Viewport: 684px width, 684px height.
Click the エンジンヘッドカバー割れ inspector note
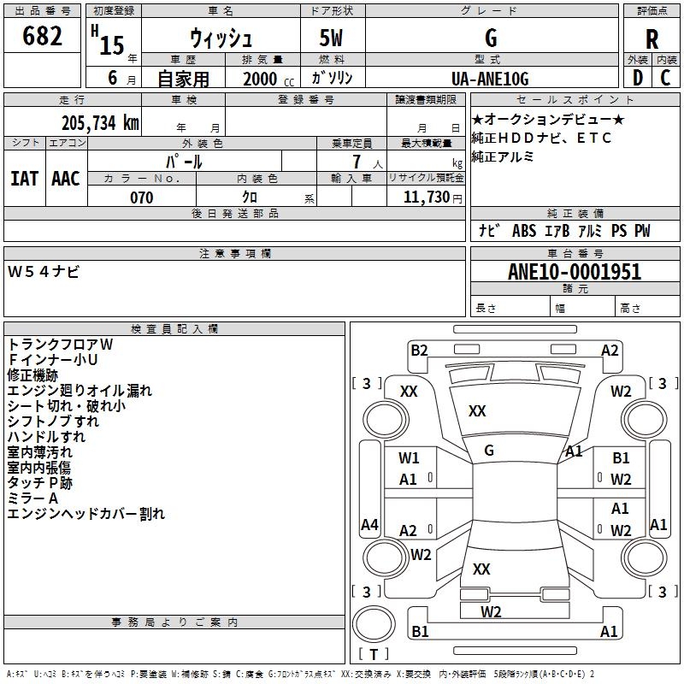tap(86, 514)
